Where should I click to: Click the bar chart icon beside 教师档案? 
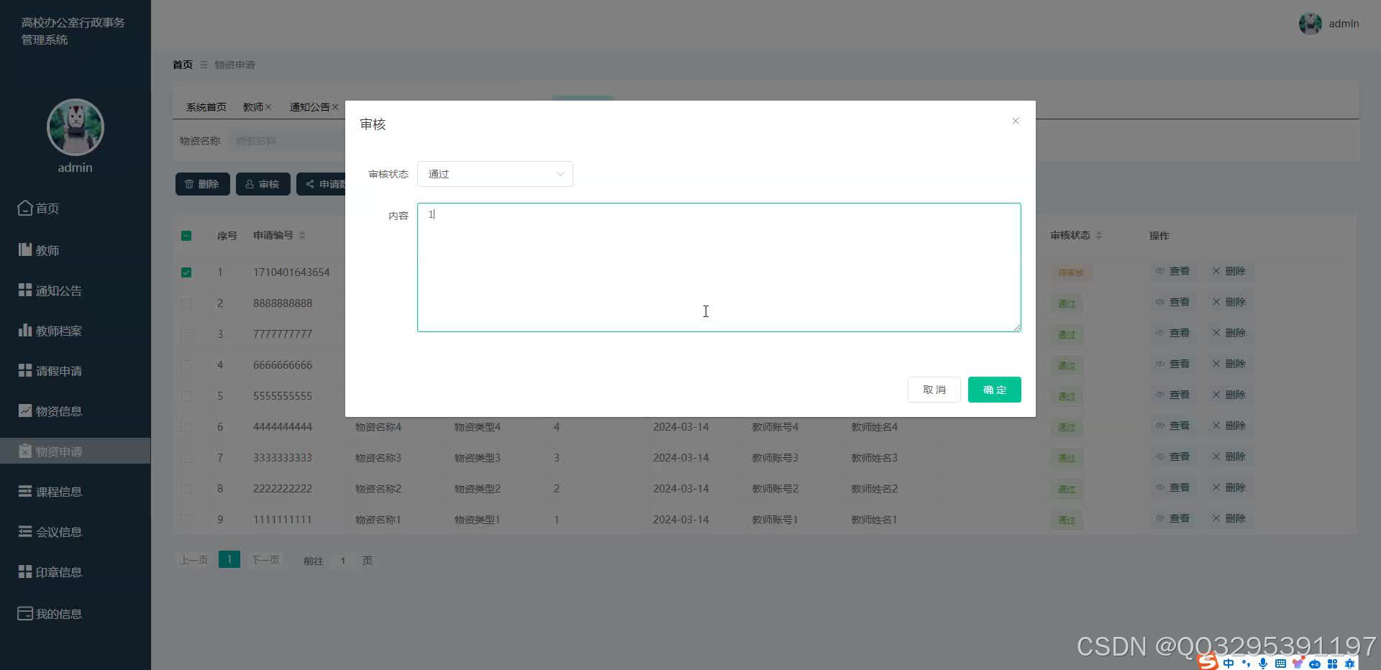coord(25,330)
